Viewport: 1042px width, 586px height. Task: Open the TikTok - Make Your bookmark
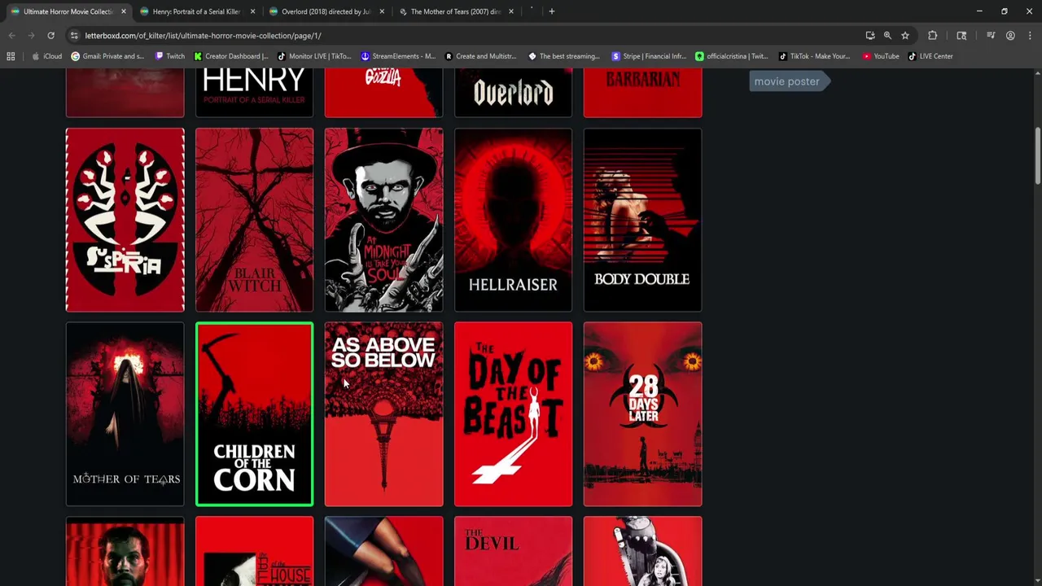(x=814, y=56)
